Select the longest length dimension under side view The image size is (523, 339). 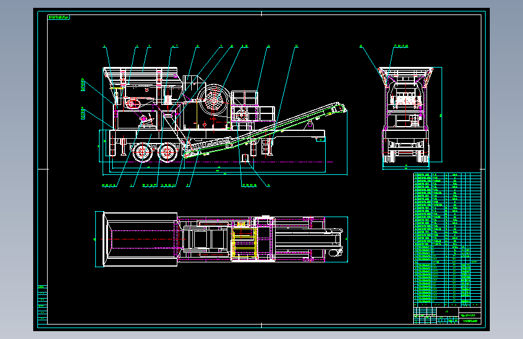pyautogui.click(x=225, y=174)
